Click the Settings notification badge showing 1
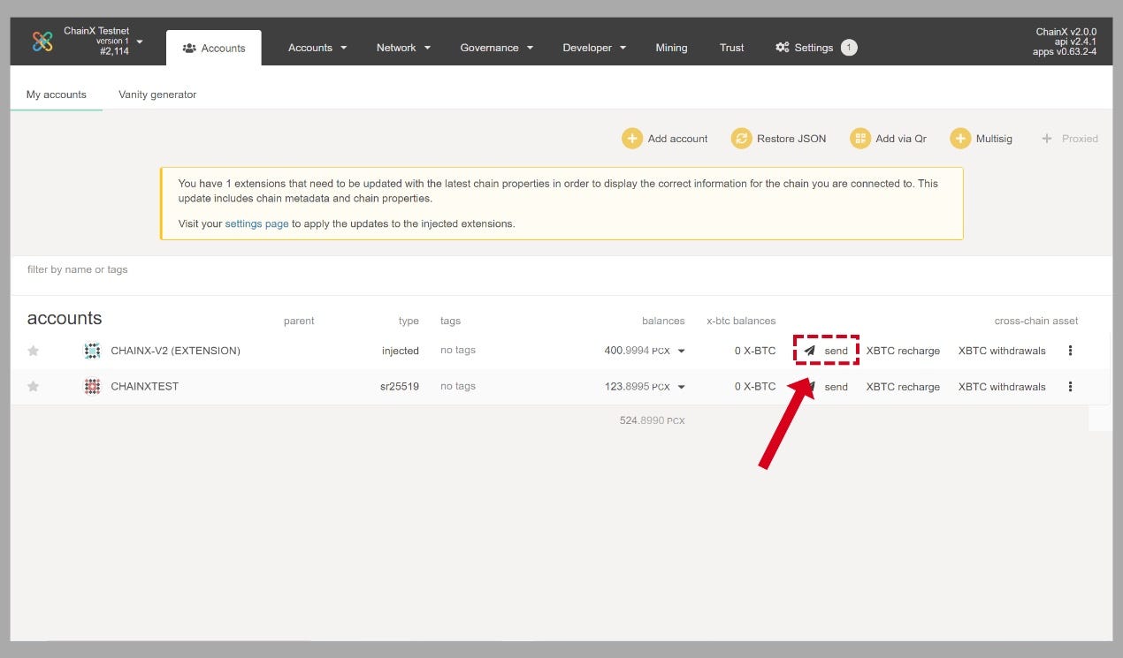This screenshot has height=658, width=1123. (x=849, y=48)
